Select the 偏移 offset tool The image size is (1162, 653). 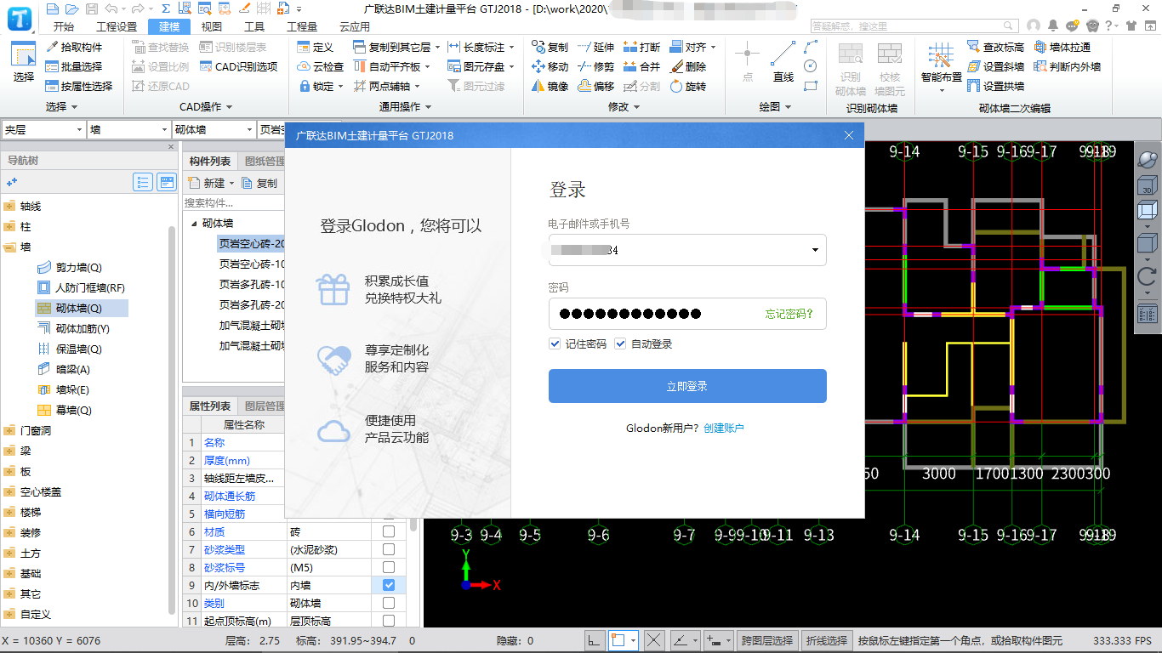[595, 86]
